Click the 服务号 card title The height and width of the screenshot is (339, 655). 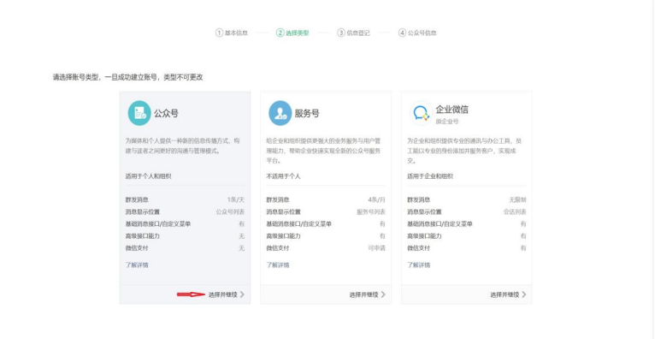point(307,113)
